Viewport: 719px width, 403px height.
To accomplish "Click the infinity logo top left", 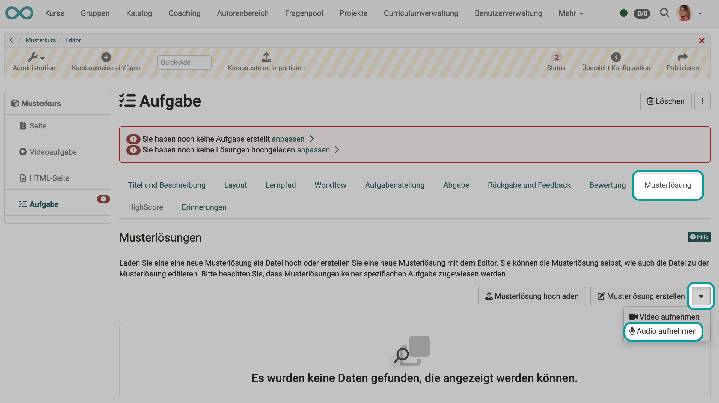I will [19, 13].
